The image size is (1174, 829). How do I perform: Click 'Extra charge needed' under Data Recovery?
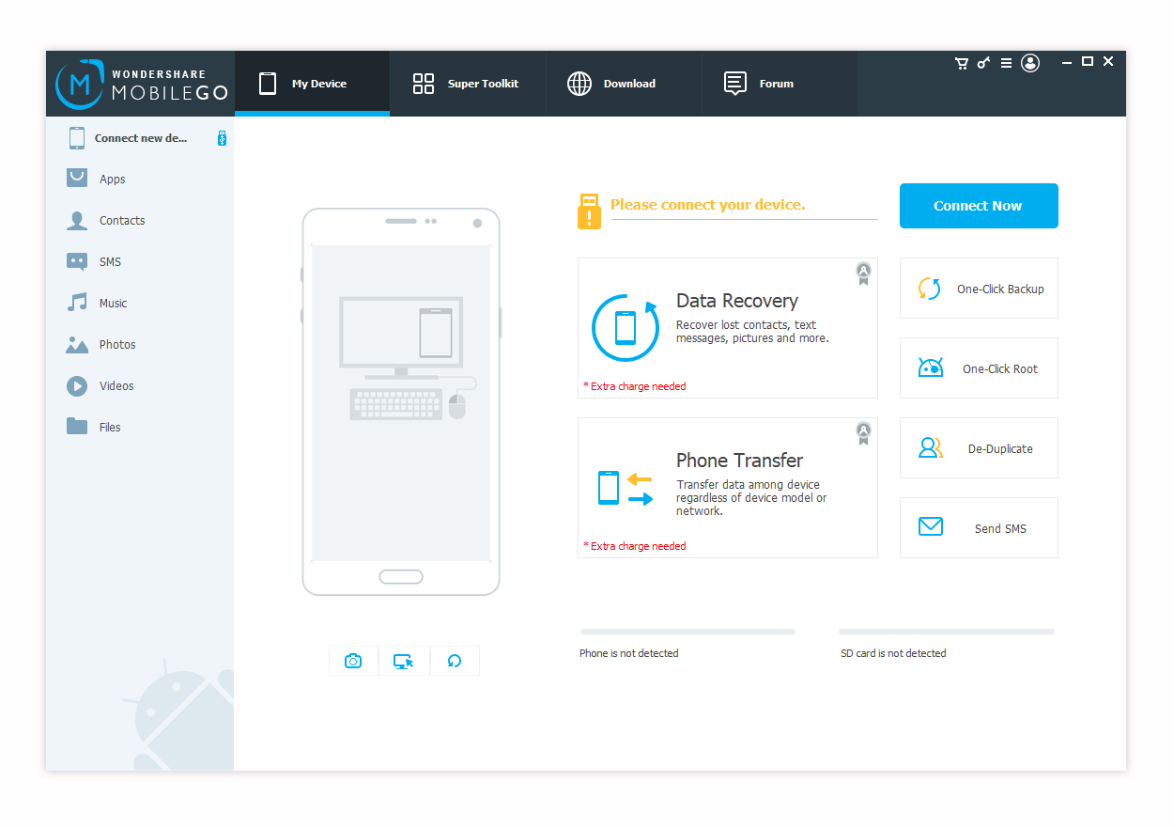point(635,386)
